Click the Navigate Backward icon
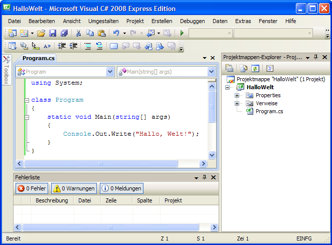 click(150, 33)
